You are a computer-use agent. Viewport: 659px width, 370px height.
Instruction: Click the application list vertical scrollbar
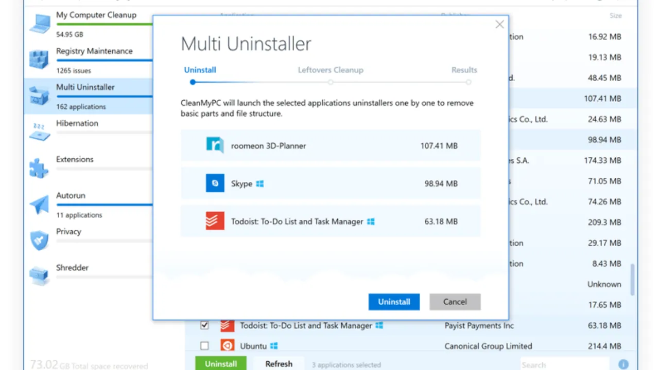(x=633, y=280)
